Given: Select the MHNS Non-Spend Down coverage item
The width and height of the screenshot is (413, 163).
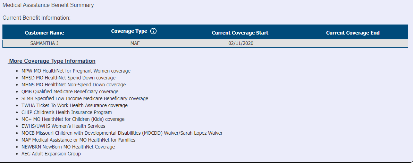Looking at the screenshot, I should [74, 85].
